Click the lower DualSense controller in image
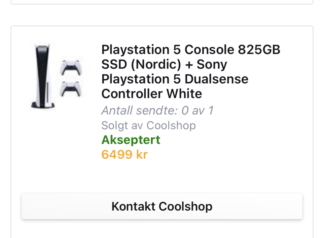 [70, 89]
